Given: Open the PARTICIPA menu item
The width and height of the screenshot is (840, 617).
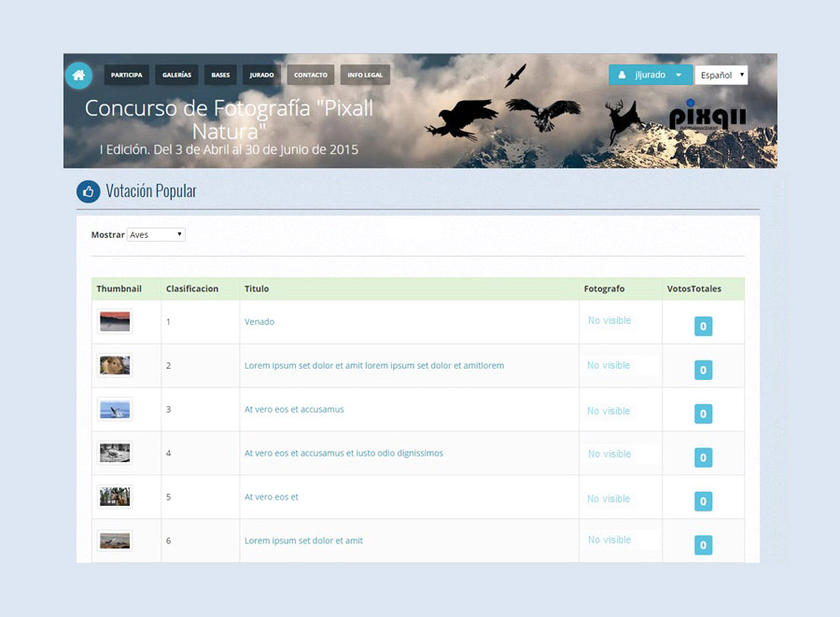Looking at the screenshot, I should (126, 75).
